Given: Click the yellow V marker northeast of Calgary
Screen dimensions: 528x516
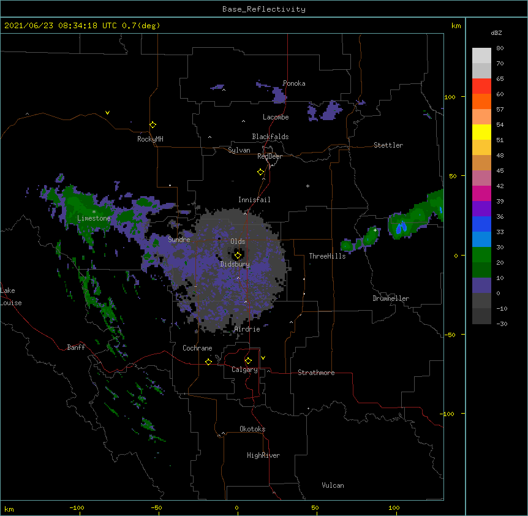Looking at the screenshot, I should coord(263,358).
